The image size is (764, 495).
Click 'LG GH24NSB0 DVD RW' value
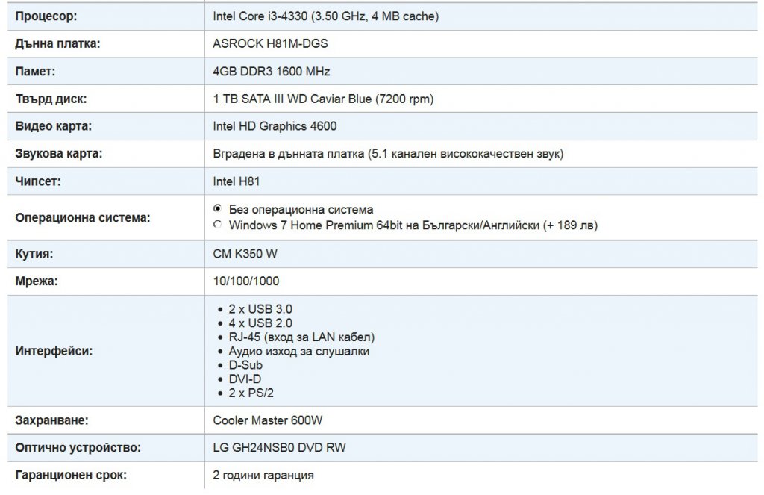pos(279,447)
